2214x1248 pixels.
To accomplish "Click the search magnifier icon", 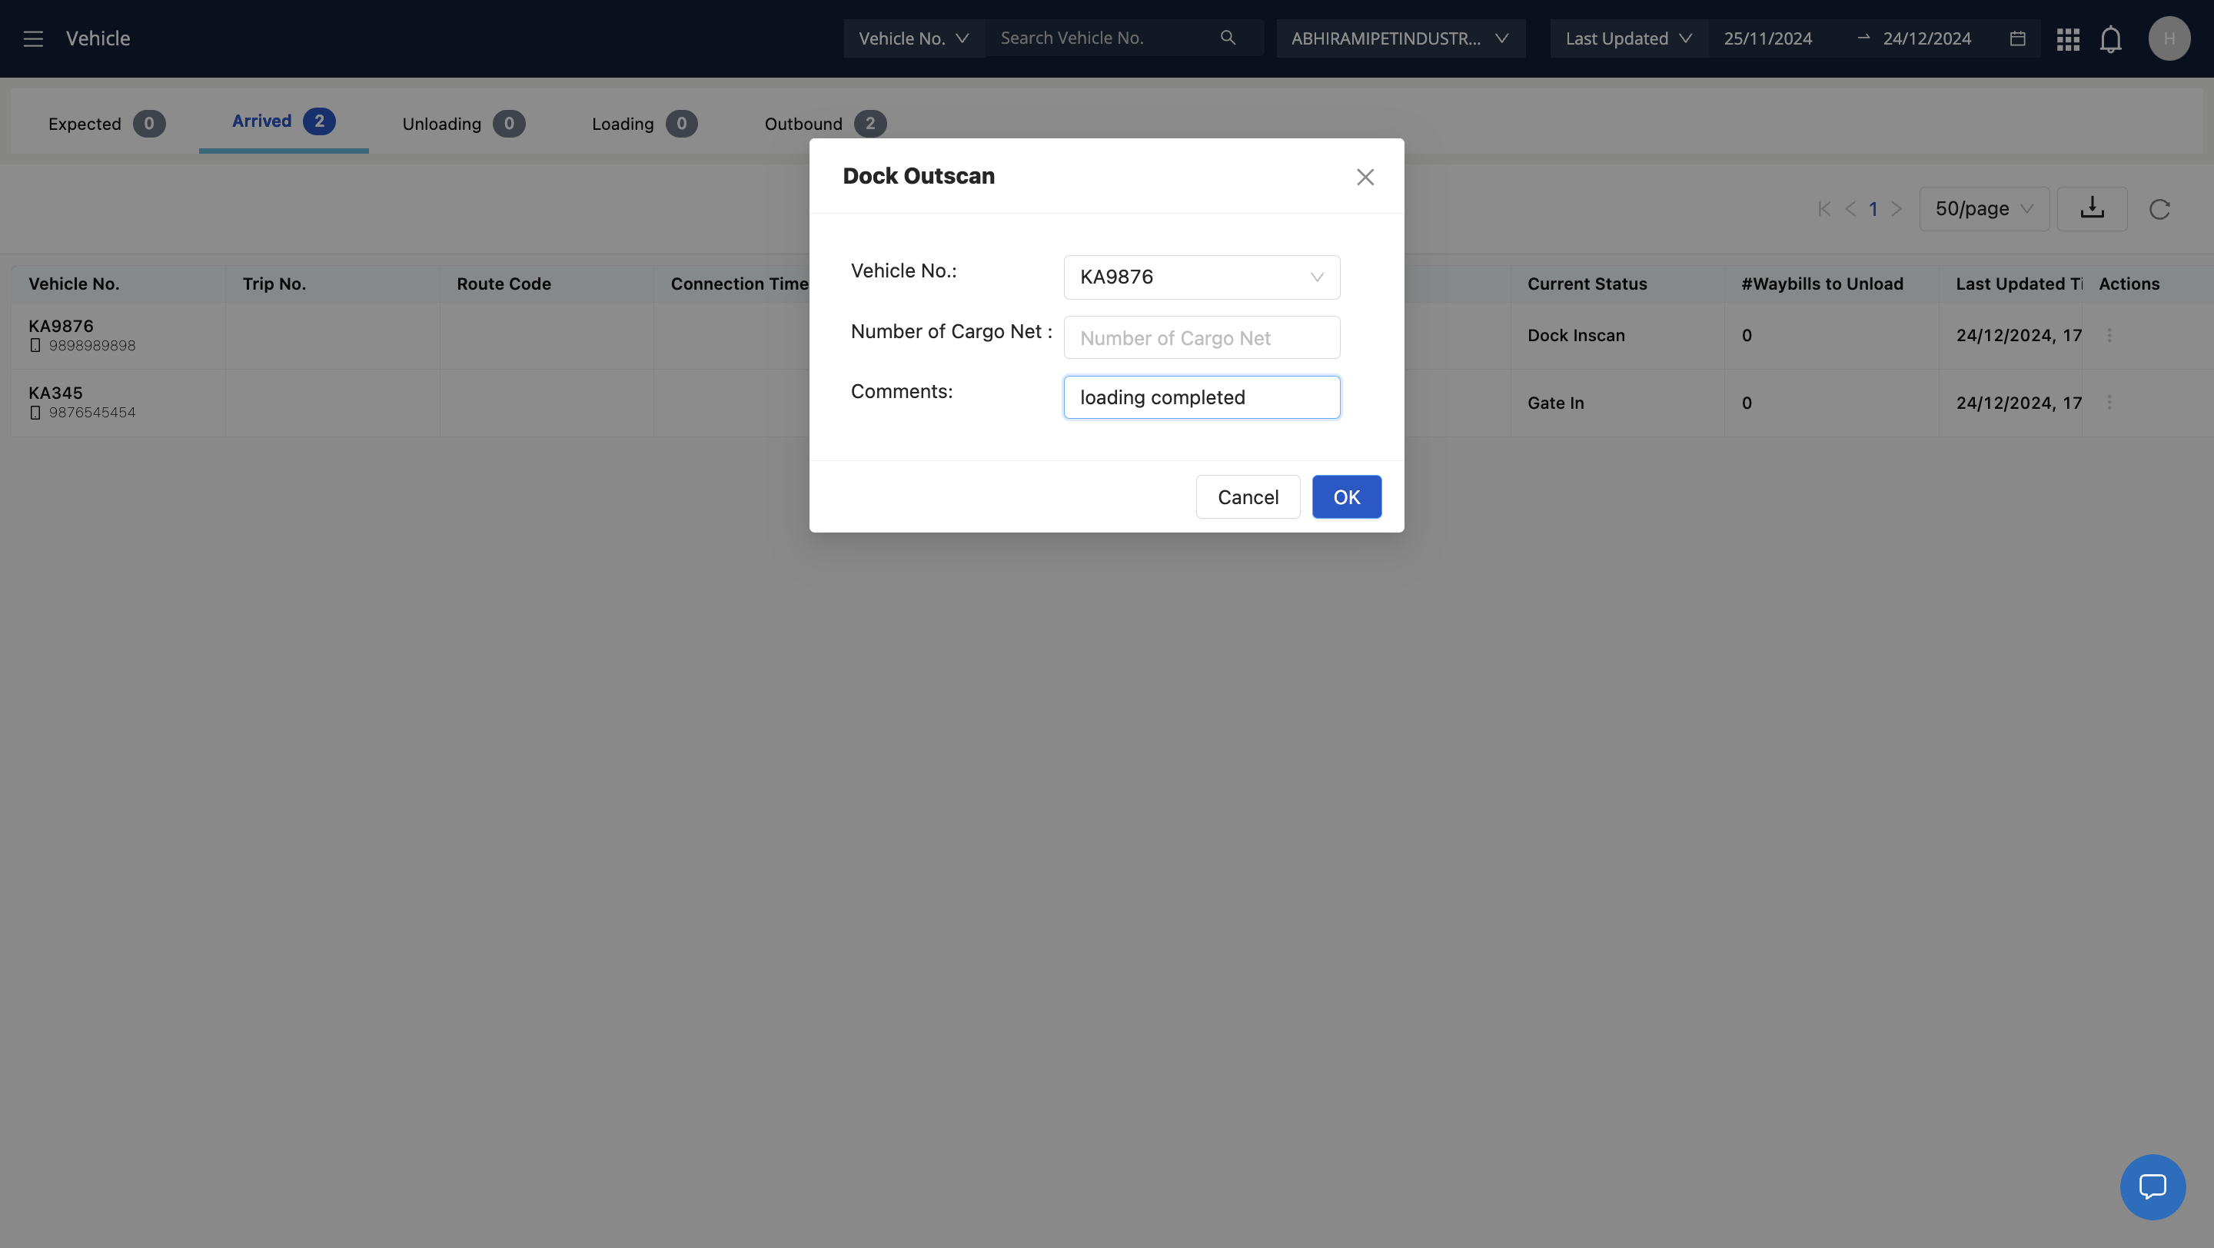I will 1228,38.
